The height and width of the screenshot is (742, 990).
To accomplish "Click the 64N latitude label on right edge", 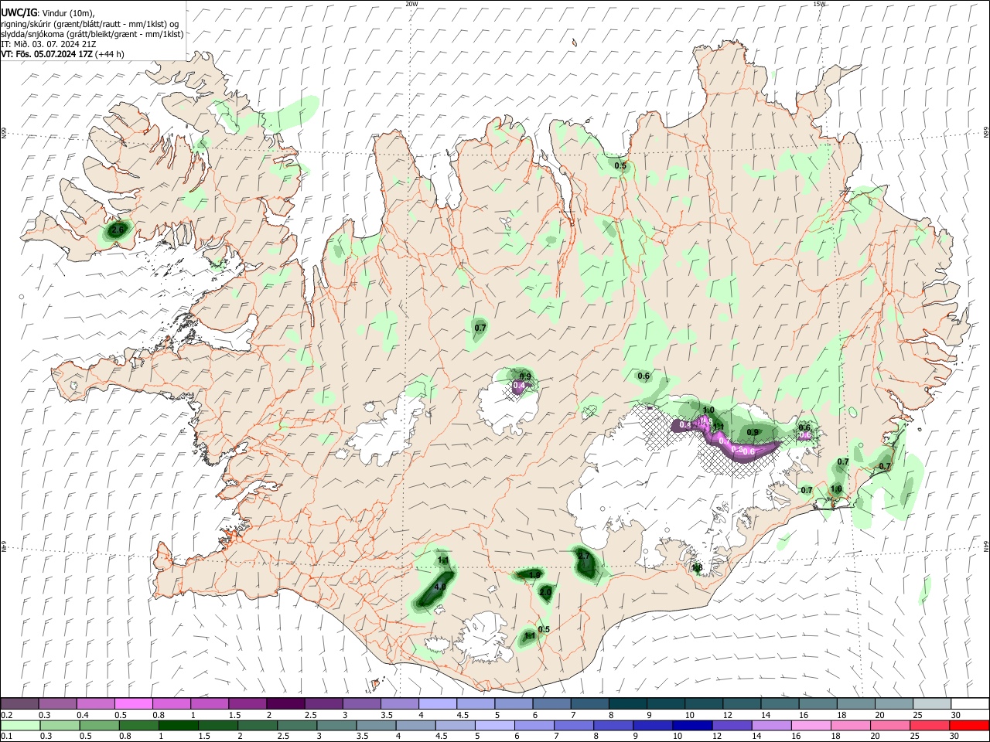I will (986, 546).
